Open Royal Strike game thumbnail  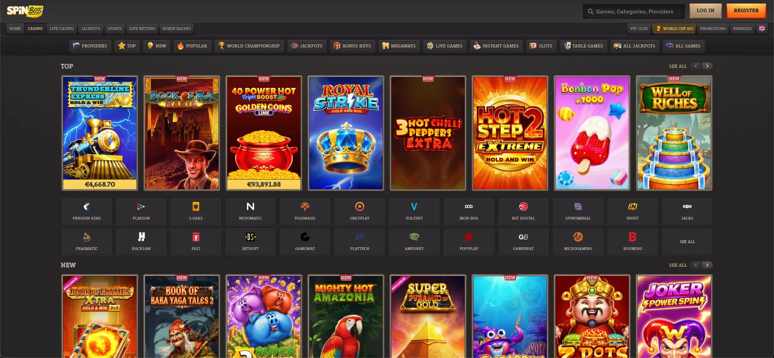tap(346, 133)
